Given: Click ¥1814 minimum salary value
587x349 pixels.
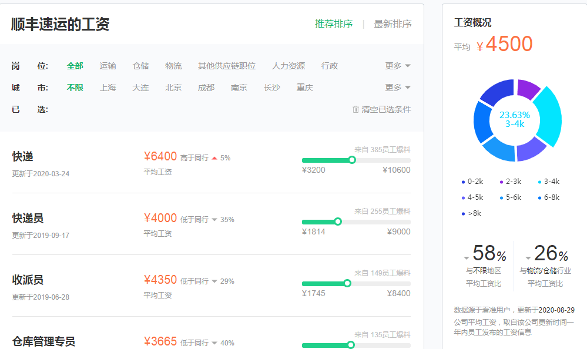Looking at the screenshot, I should [x=314, y=232].
